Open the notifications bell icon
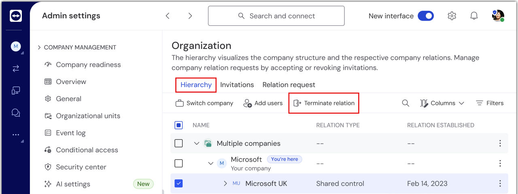 pos(474,16)
